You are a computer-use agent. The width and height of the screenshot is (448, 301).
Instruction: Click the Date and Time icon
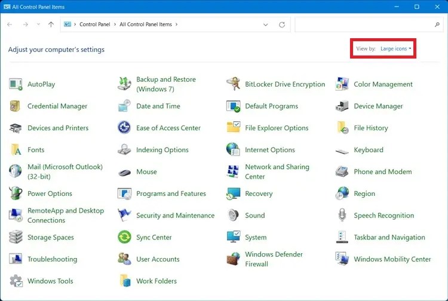(x=124, y=106)
